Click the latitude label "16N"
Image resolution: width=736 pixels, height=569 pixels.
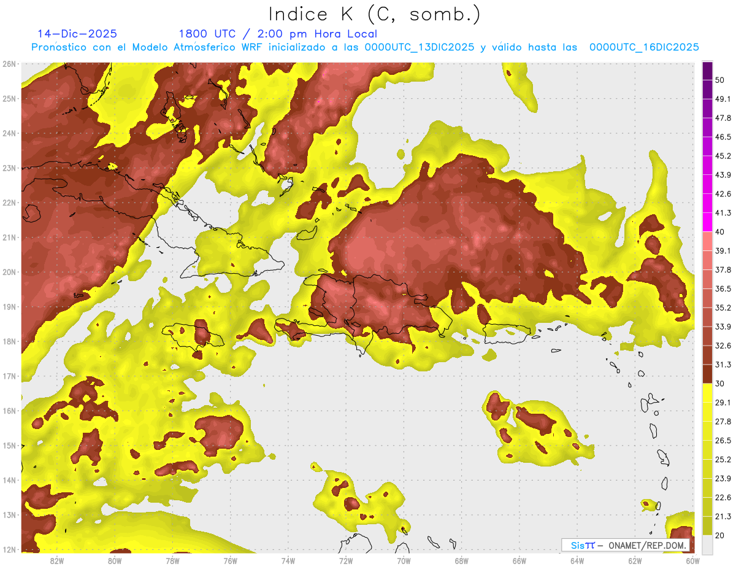[x=9, y=411]
